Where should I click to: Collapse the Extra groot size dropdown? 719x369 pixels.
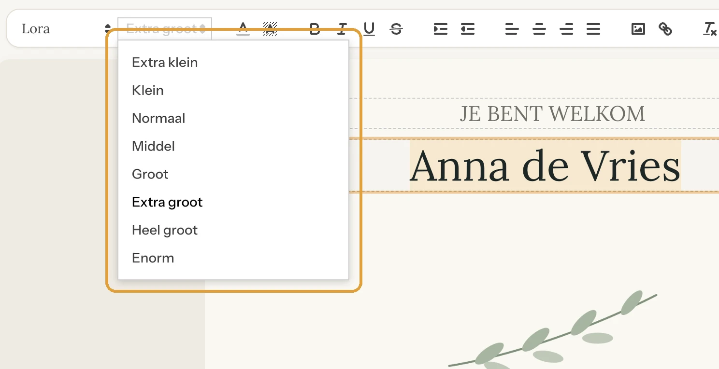point(165,29)
